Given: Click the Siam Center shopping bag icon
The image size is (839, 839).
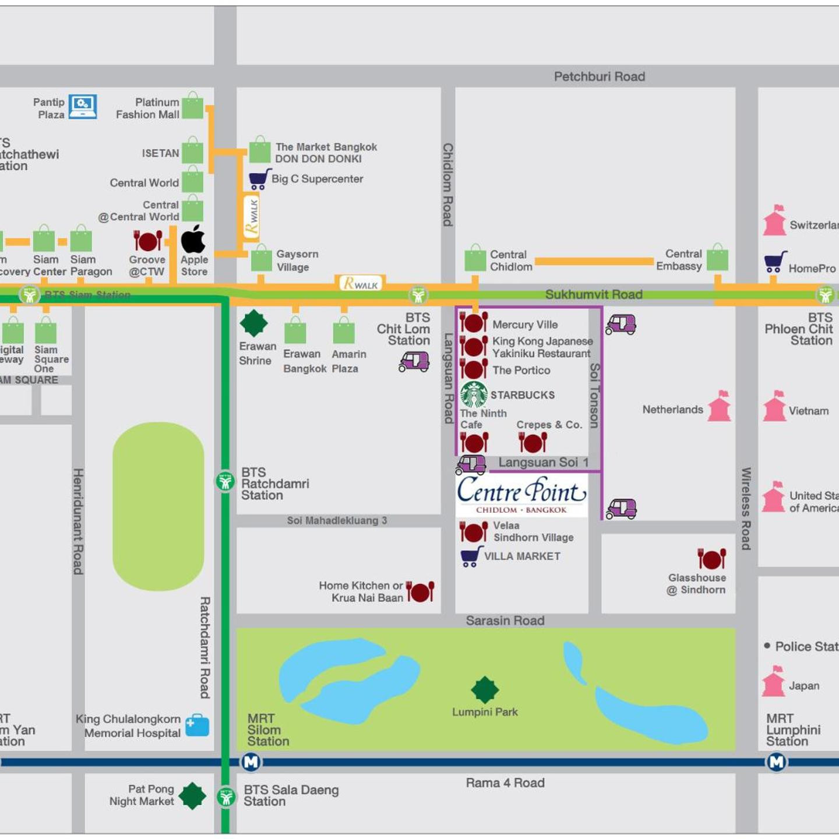Looking at the screenshot, I should pos(44,238).
